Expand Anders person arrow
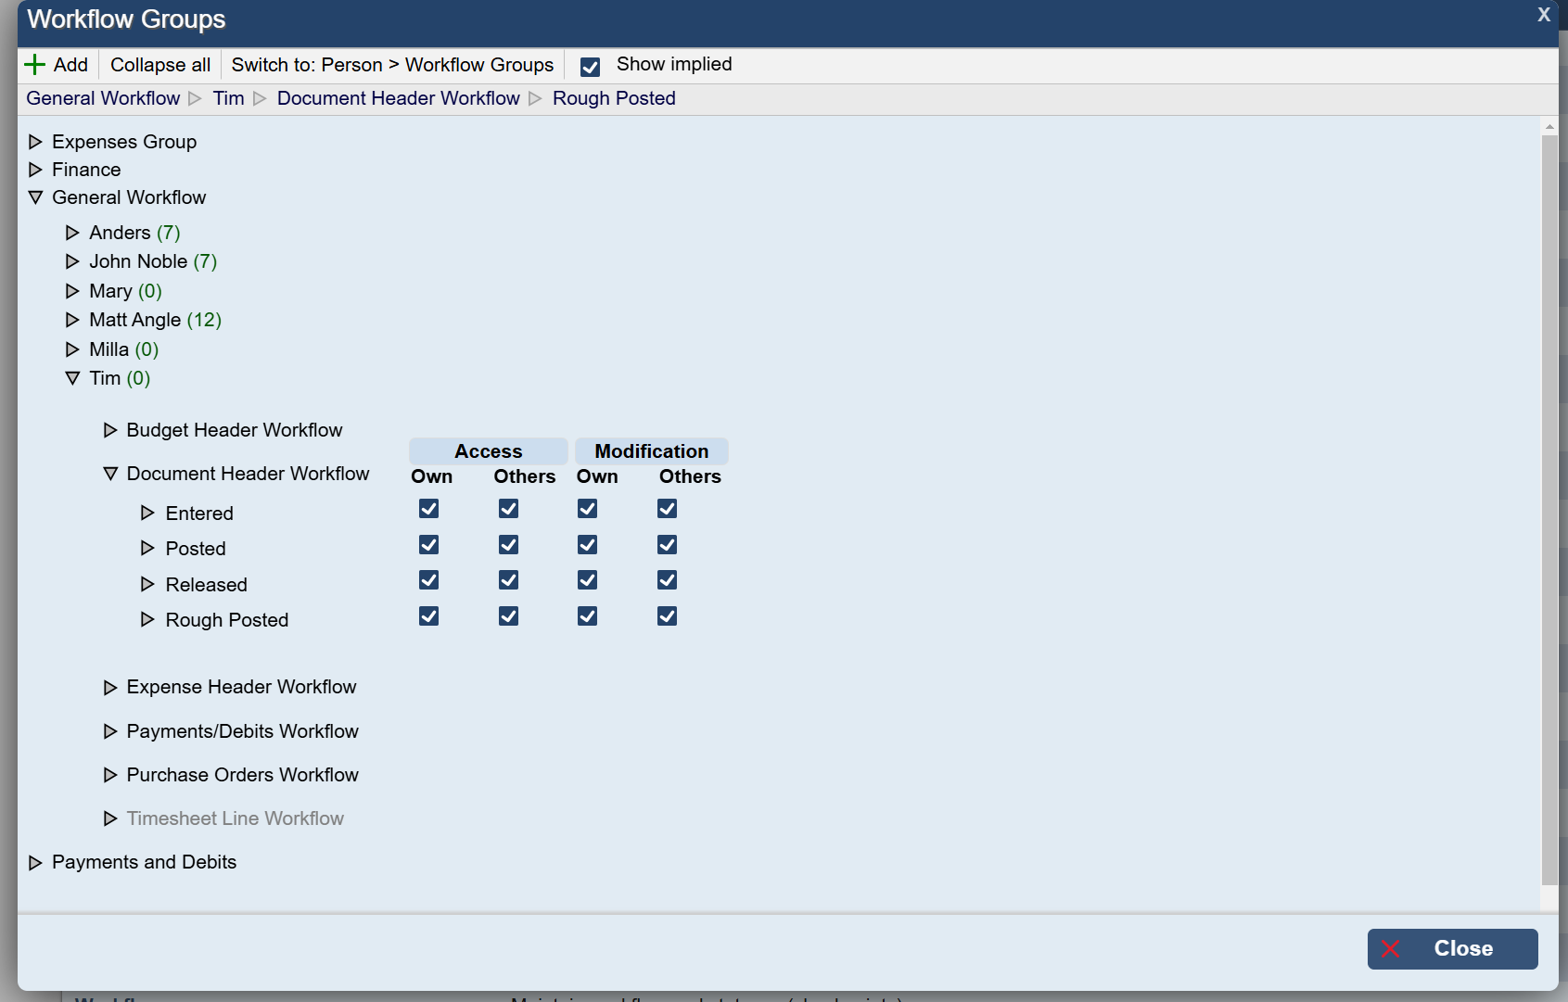 (72, 233)
